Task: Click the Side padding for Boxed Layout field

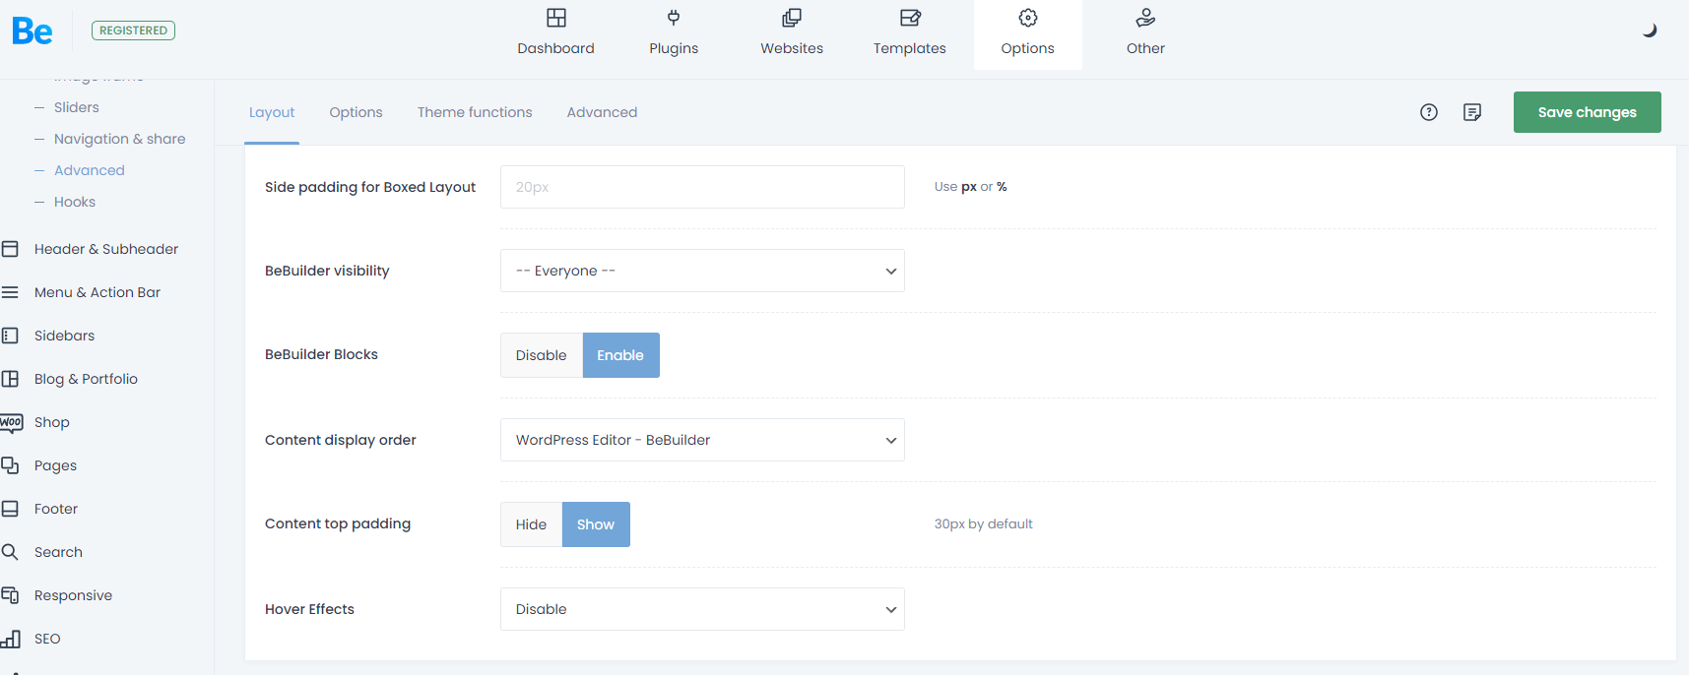Action: pyautogui.click(x=702, y=187)
